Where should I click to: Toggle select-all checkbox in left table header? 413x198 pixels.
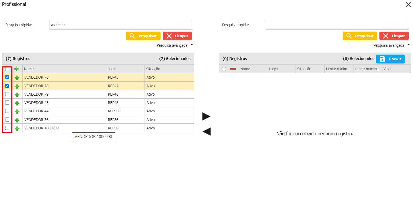(7, 69)
